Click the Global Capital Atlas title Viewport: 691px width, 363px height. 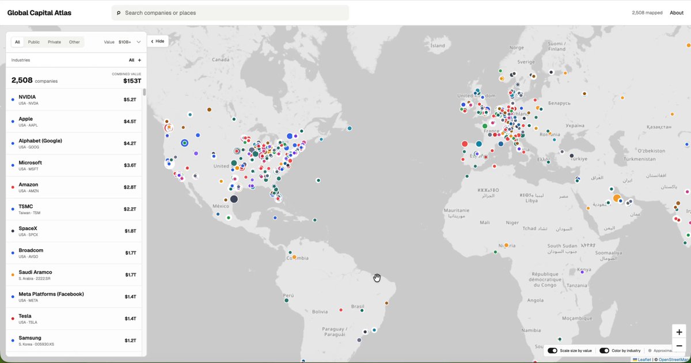tap(39, 13)
